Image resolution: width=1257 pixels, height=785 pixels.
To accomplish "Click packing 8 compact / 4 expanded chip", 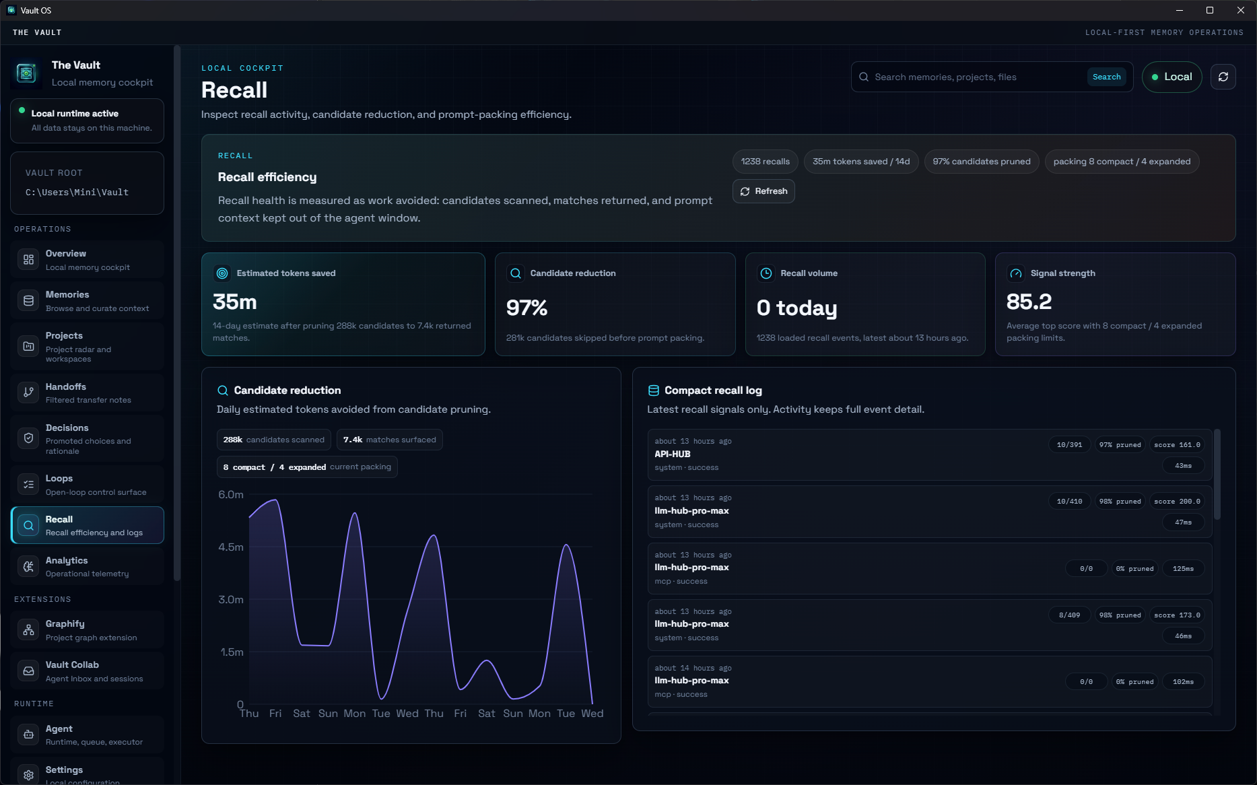I will click(1122, 162).
